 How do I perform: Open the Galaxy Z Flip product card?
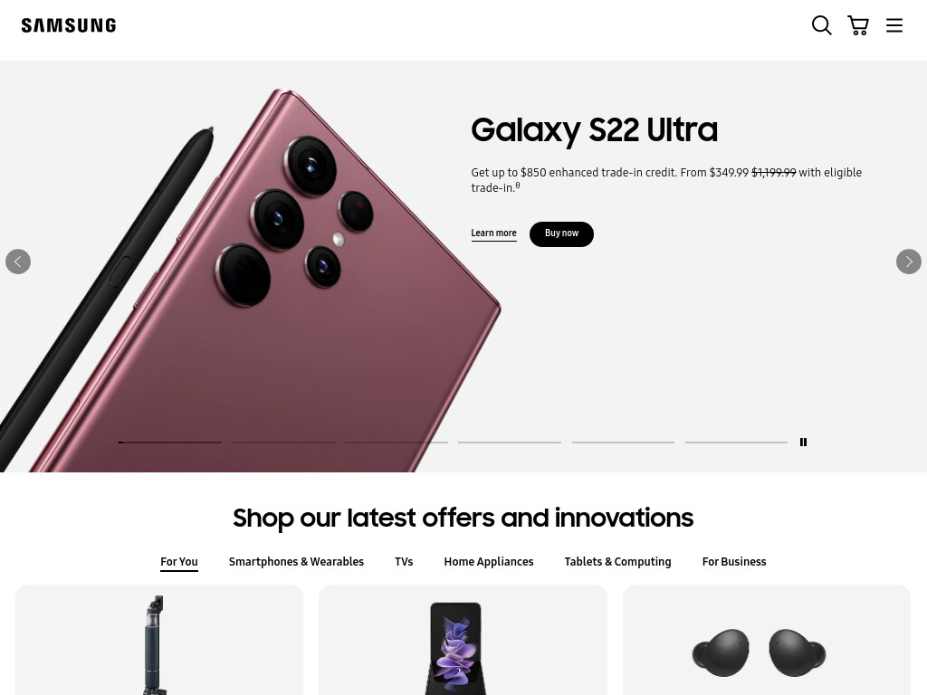point(463,640)
